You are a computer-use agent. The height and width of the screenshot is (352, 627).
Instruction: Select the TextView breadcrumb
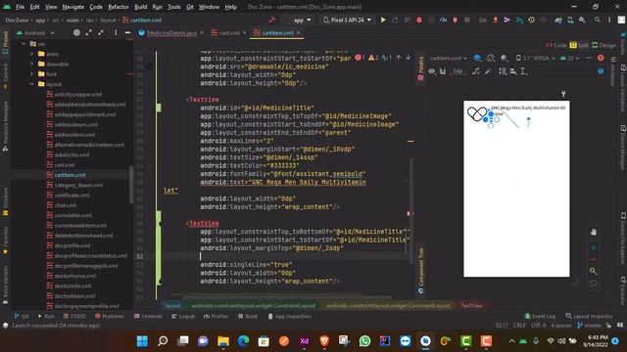click(472, 306)
